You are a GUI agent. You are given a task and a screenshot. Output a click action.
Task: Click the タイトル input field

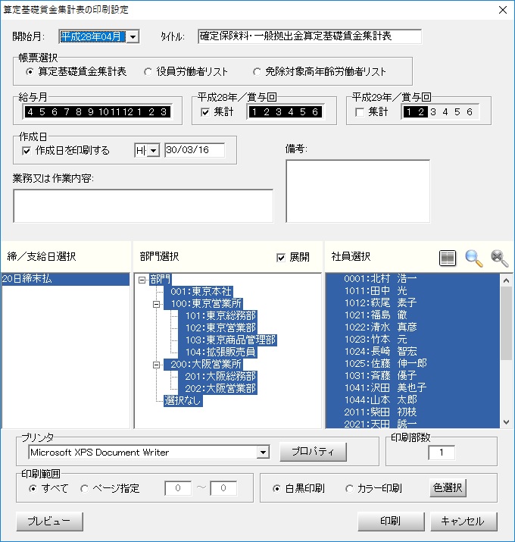click(310, 36)
